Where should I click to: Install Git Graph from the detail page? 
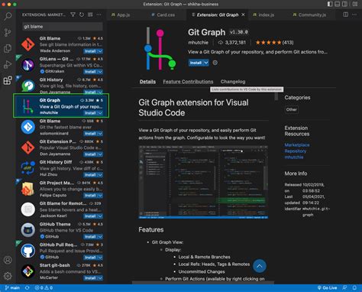[x=196, y=63]
